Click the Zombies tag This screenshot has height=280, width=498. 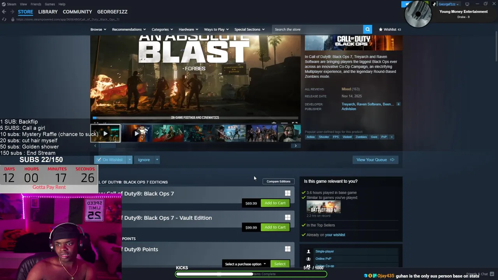click(x=361, y=137)
